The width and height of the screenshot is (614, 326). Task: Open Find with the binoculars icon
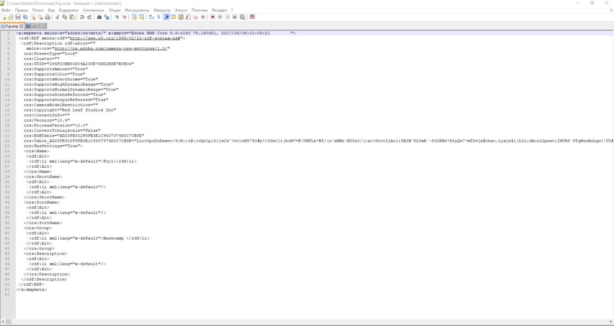coord(99,17)
